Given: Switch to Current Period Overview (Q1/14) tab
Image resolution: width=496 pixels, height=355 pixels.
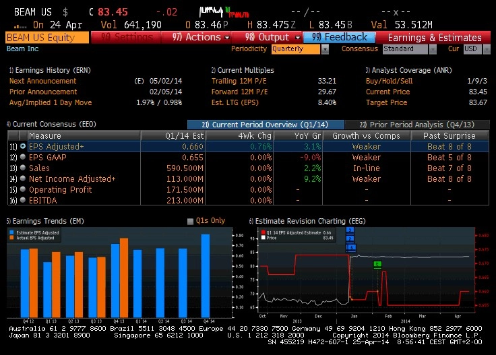Looking at the screenshot, I should tap(266, 125).
